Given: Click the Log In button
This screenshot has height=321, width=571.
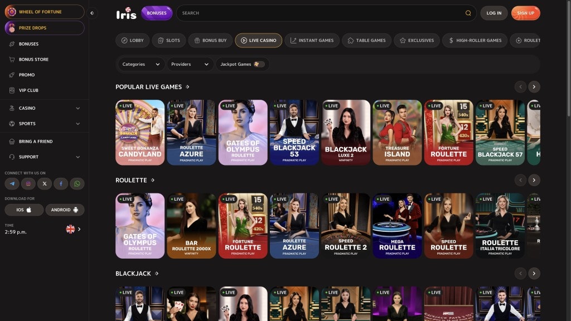Looking at the screenshot, I should [x=494, y=13].
